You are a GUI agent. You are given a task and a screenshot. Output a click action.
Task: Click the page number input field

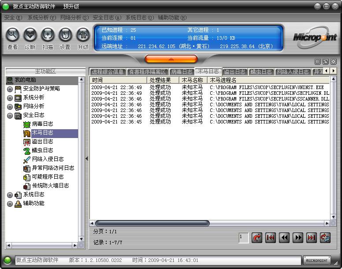[244, 238]
